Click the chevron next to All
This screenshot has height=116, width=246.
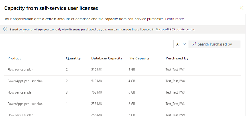click(x=184, y=44)
